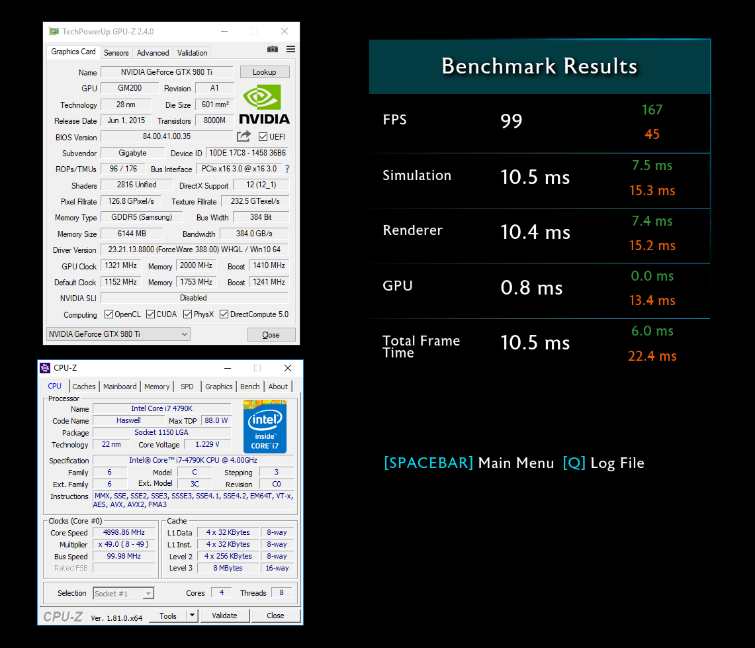Click the GPU Name field NVIDIA GeForce GTX 980 Ti

click(167, 71)
